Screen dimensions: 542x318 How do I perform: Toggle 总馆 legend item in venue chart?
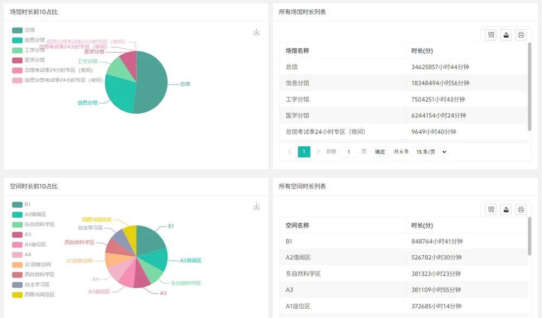coord(23,30)
